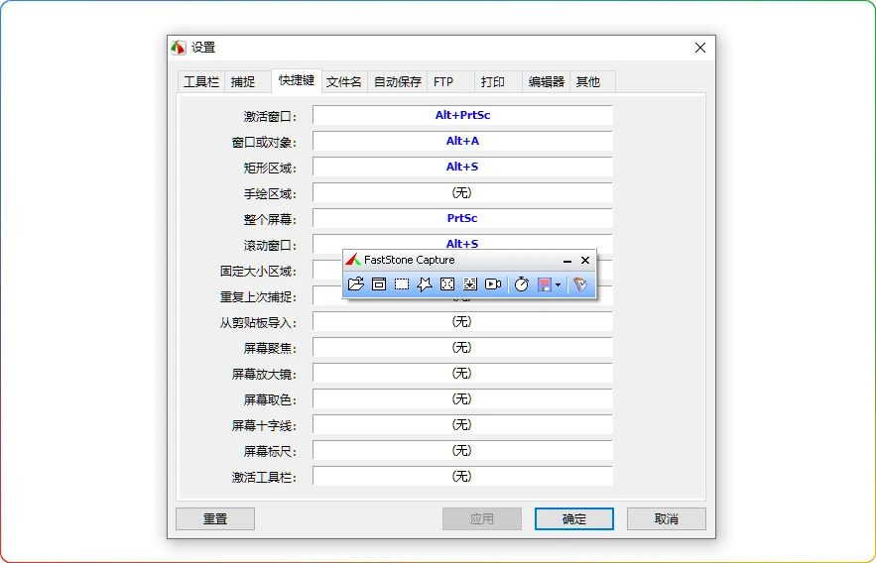Image resolution: width=876 pixels, height=563 pixels.
Task: Click the 激活窗口 hotkey field Alt+PrtSc
Action: tap(462, 115)
